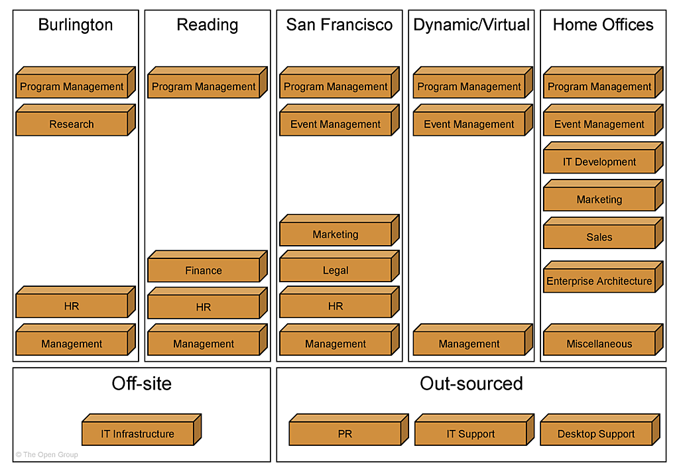Select the IT Development block

point(599,162)
